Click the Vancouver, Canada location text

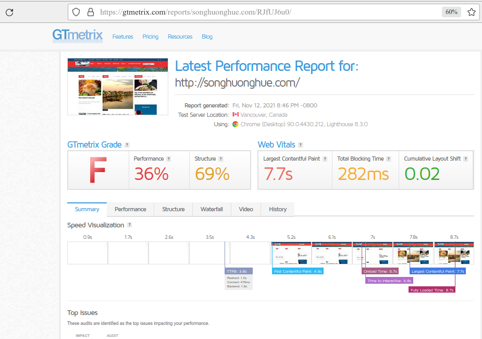(x=264, y=115)
